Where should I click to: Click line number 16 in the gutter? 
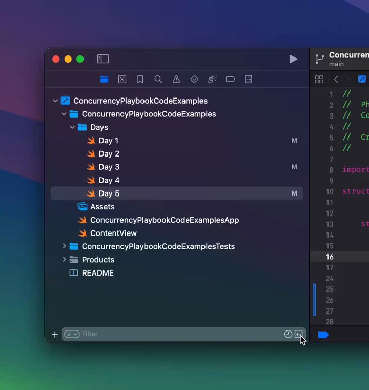pos(330,257)
